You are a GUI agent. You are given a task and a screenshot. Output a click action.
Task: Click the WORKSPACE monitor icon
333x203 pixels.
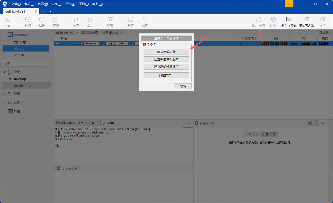[10, 35]
